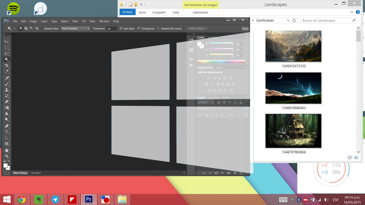Select the Brush tool

[7, 84]
